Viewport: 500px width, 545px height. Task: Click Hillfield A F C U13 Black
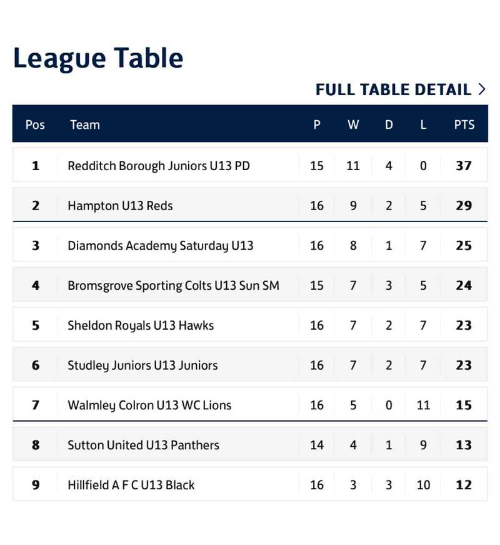(131, 485)
